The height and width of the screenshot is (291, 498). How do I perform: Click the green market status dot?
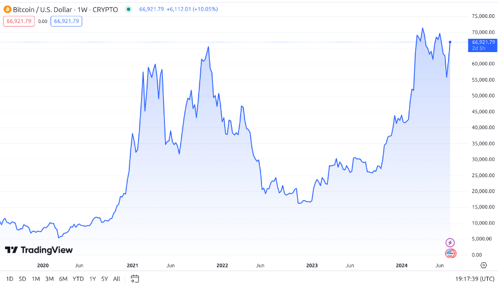[128, 10]
